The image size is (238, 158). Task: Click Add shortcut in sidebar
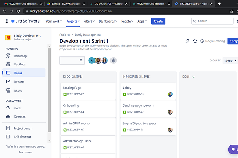click(22, 137)
